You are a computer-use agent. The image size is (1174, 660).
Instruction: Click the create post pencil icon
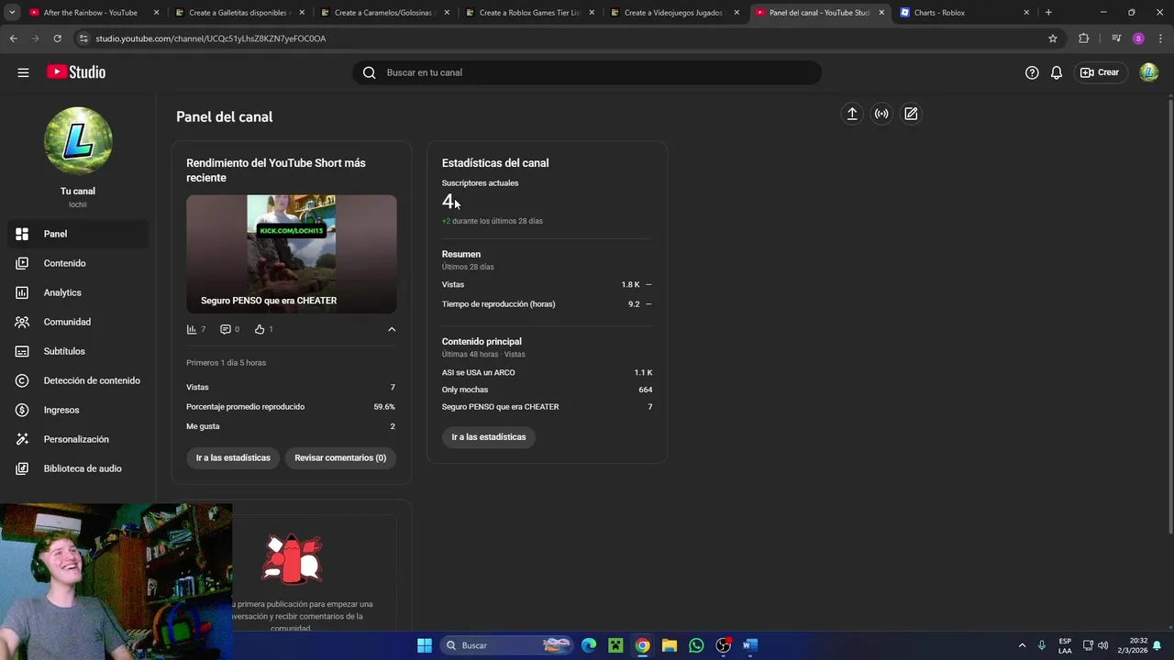click(x=911, y=114)
